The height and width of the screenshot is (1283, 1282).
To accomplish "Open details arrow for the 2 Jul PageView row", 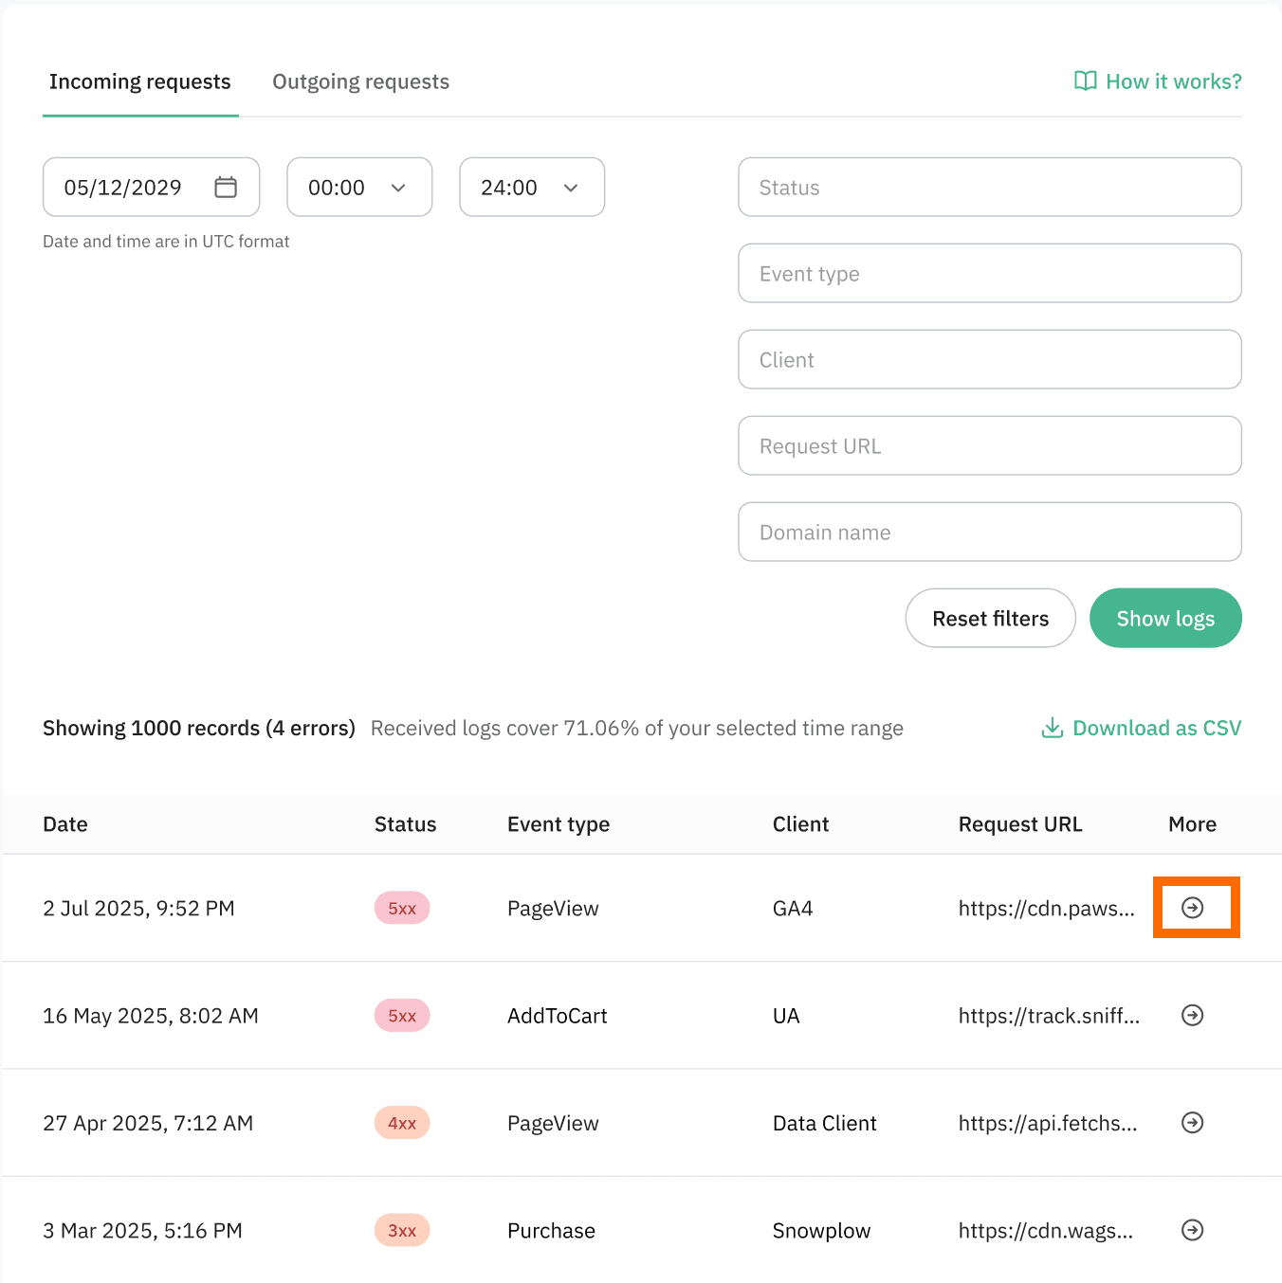I will (x=1193, y=908).
